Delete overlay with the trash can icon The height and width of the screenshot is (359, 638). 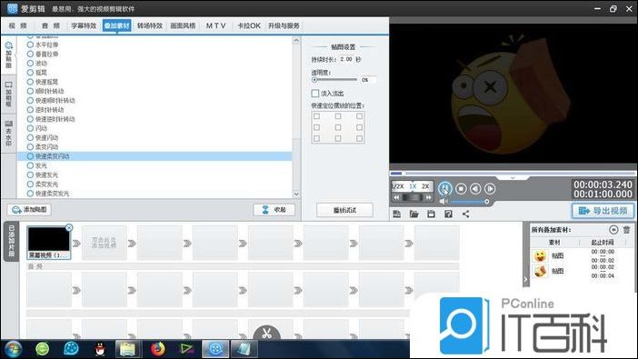point(626,230)
